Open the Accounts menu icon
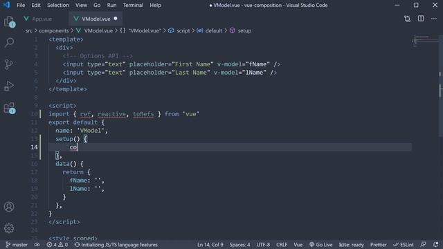The height and width of the screenshot is (249, 443). [9, 207]
